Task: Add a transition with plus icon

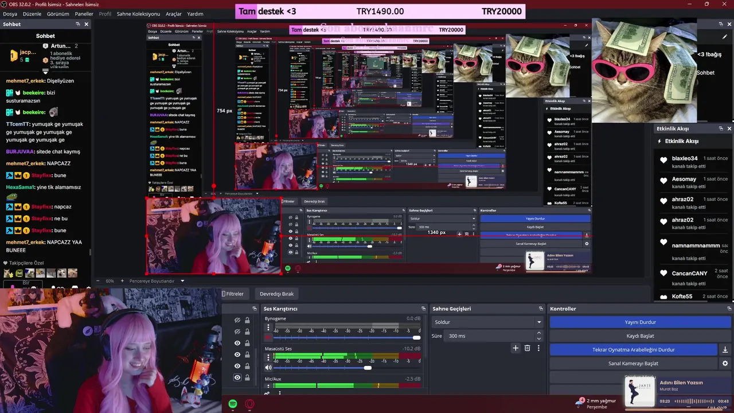Action: [516, 348]
